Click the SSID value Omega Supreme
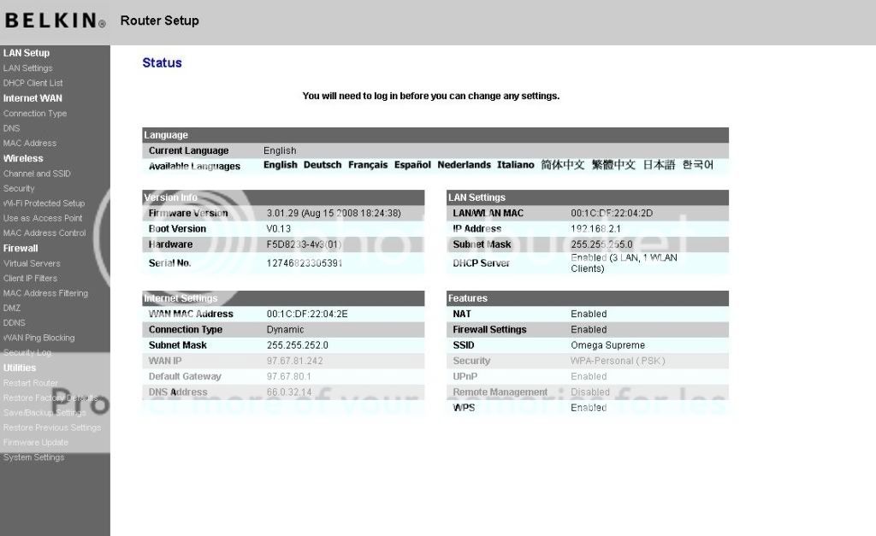This screenshot has height=536, width=876. coord(608,345)
